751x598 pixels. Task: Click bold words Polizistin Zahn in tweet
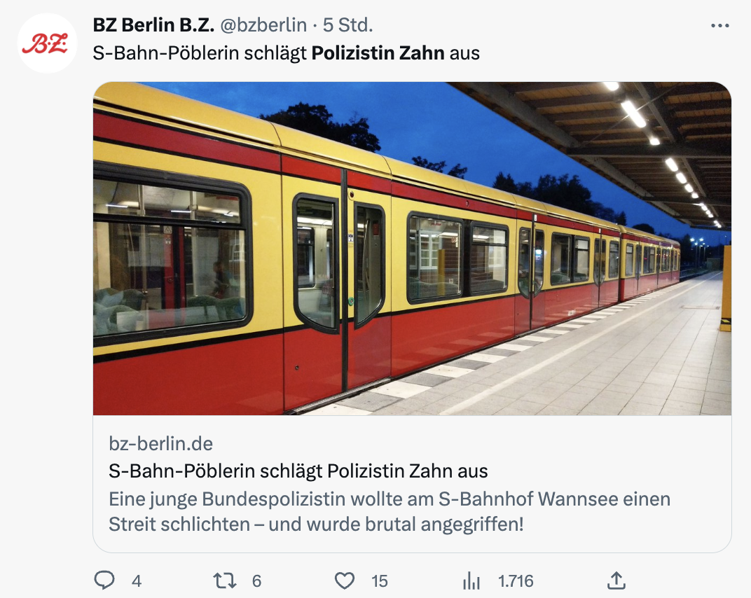tap(378, 53)
